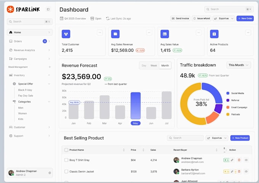Select the Month tab in Revenue Forecast

(165, 65)
